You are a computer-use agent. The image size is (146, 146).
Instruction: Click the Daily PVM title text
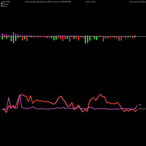tap(6, 2)
